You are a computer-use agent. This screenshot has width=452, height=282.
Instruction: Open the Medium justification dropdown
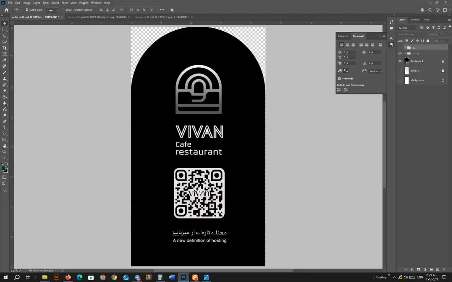pos(375,71)
